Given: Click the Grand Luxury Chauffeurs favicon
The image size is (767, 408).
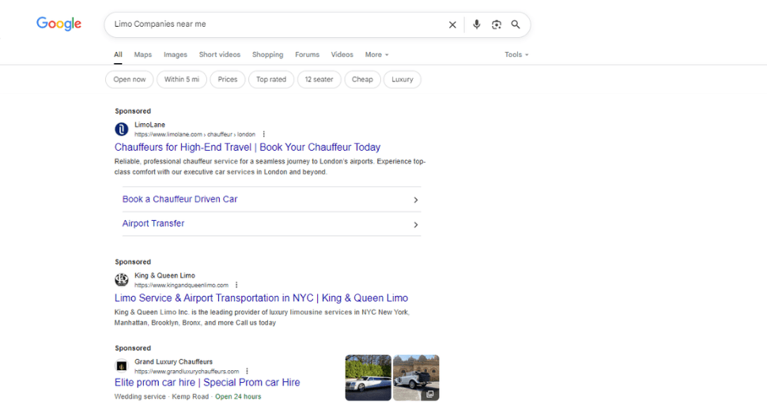Looking at the screenshot, I should coord(121,366).
